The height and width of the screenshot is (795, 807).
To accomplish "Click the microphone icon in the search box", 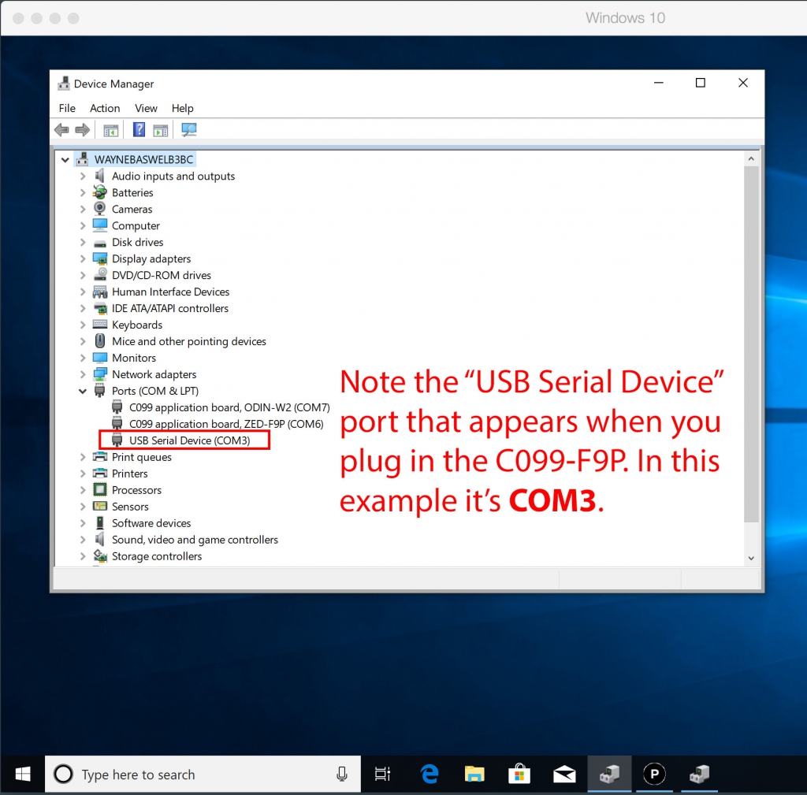I will pos(342,774).
